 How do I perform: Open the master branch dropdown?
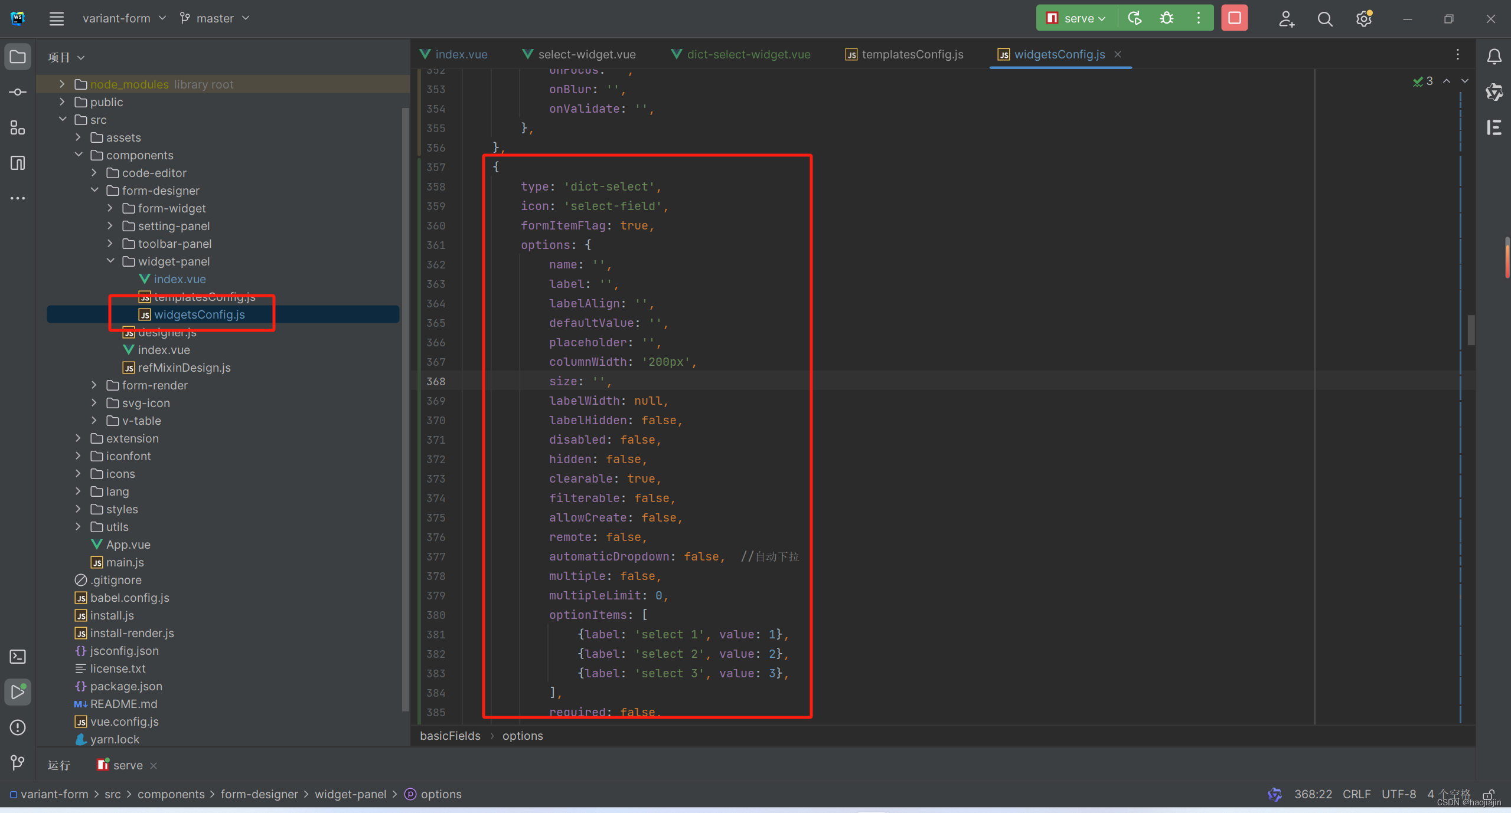point(215,18)
